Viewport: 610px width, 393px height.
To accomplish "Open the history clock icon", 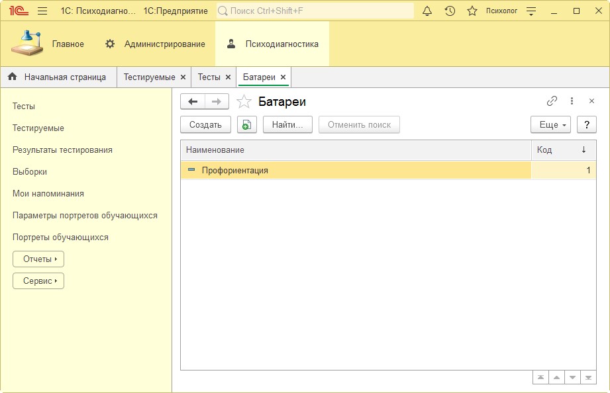I will [x=450, y=11].
